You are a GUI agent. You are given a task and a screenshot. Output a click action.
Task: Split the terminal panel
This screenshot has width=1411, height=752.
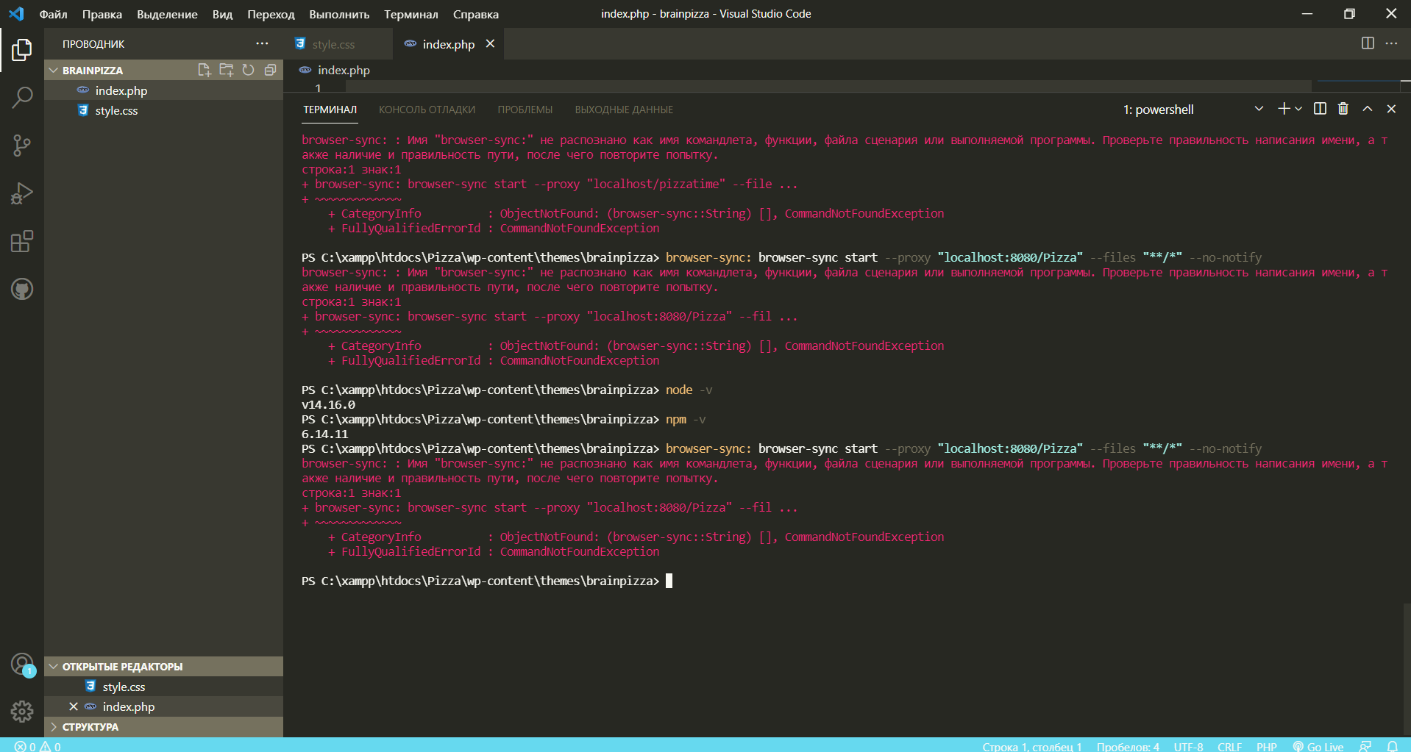1320,109
